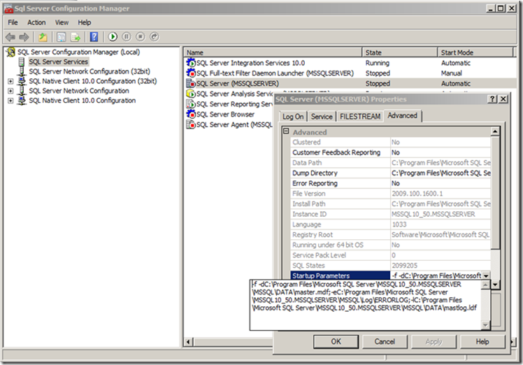The image size is (523, 365).
Task: Click the Help button in properties dialog
Action: (482, 342)
